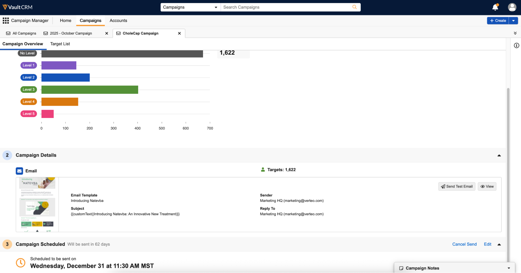Open the Create button dropdown arrow

[x=513, y=21]
